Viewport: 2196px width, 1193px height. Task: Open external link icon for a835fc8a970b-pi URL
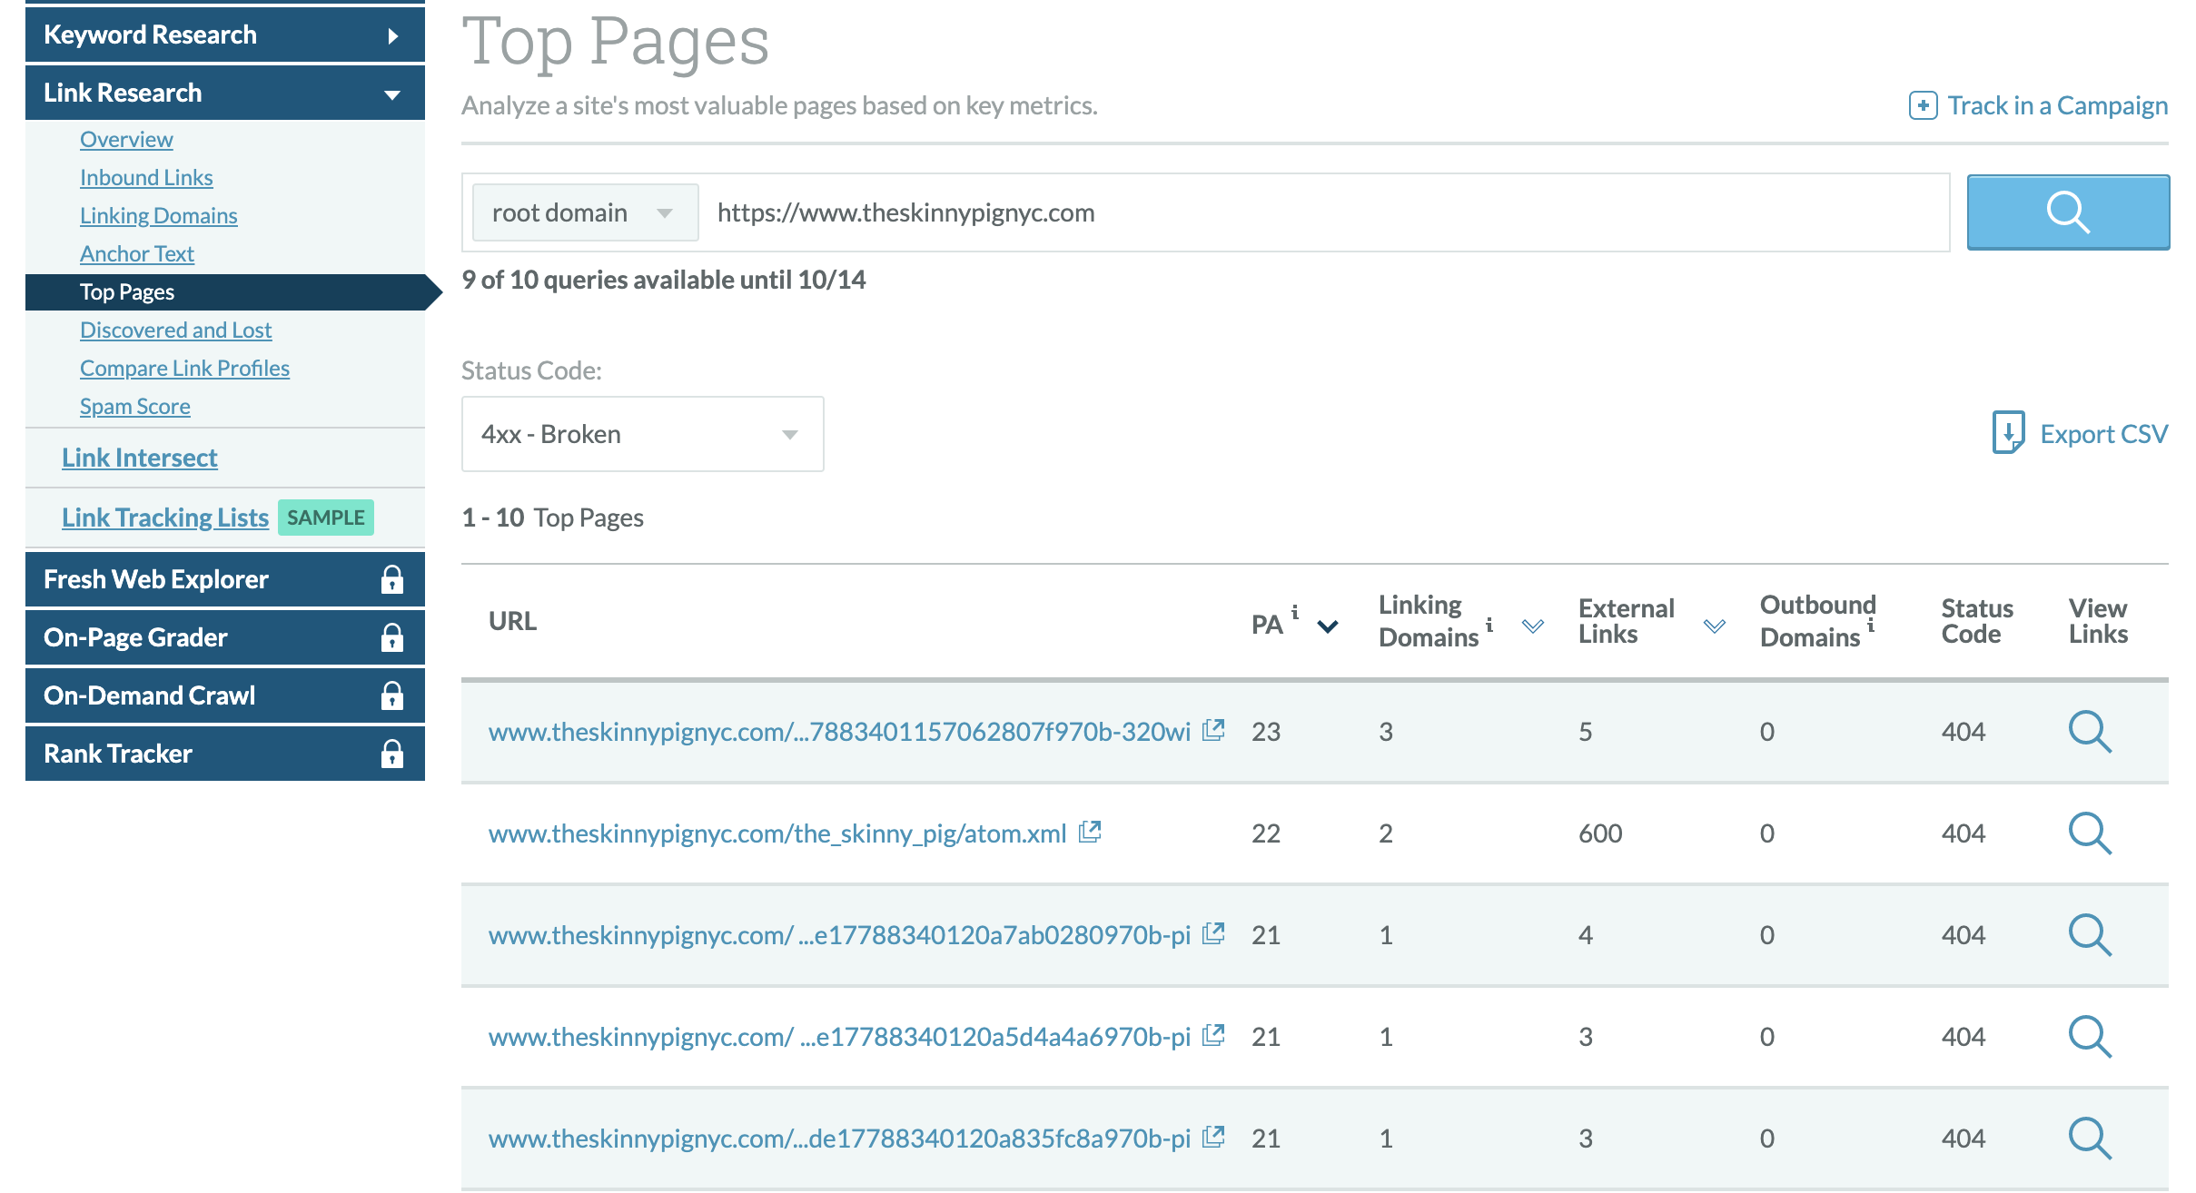[x=1213, y=1137]
